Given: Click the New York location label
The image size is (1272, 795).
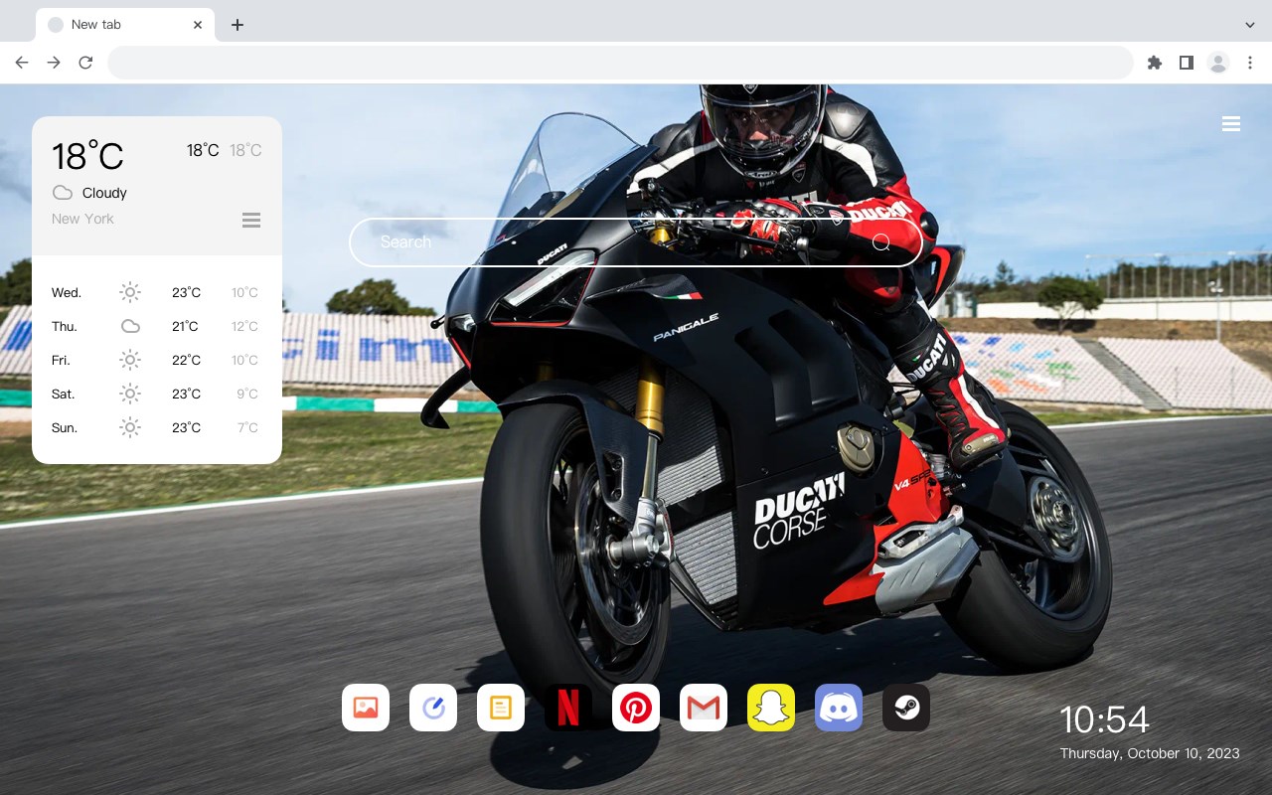Looking at the screenshot, I should pos(82,219).
